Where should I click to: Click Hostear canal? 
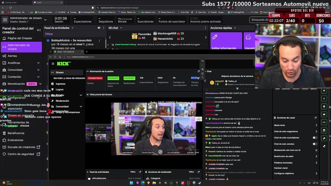281,168
